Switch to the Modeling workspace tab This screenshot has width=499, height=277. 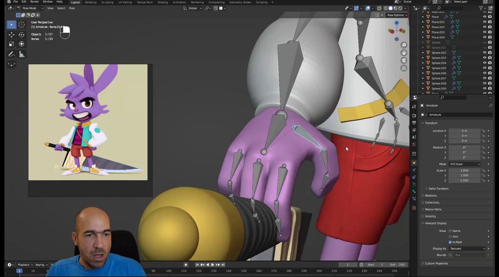pos(91,2)
